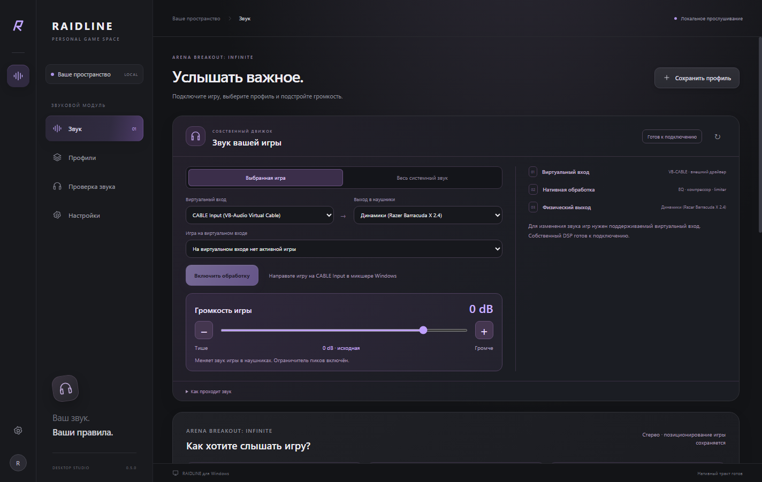
Task: Click the Ваше пространство breadcrumb link
Action: (196, 19)
